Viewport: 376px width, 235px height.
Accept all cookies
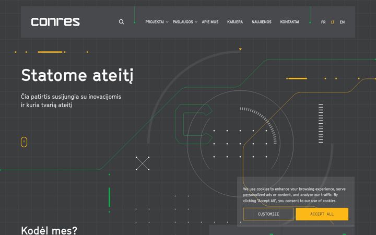pyautogui.click(x=322, y=214)
